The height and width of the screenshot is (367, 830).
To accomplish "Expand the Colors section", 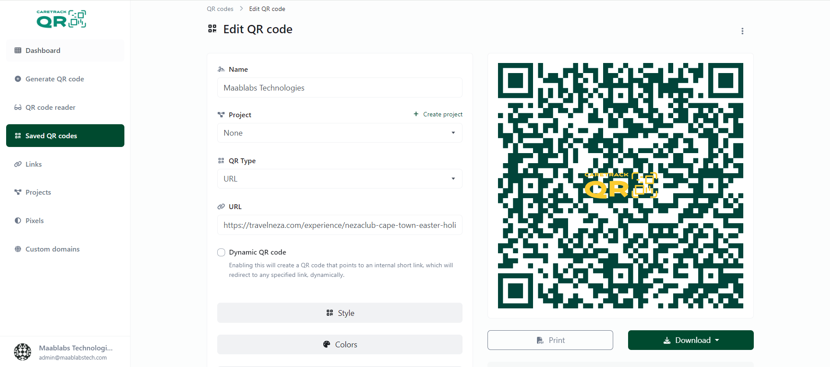I will pyautogui.click(x=340, y=344).
